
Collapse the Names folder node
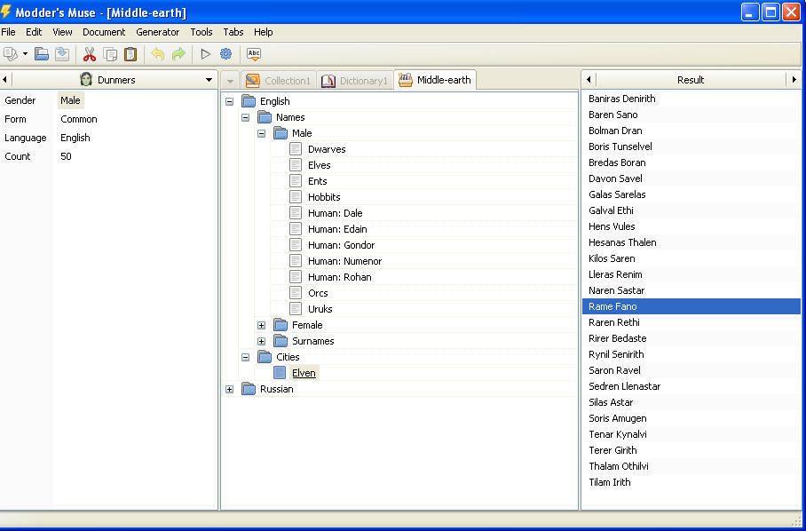tap(245, 117)
